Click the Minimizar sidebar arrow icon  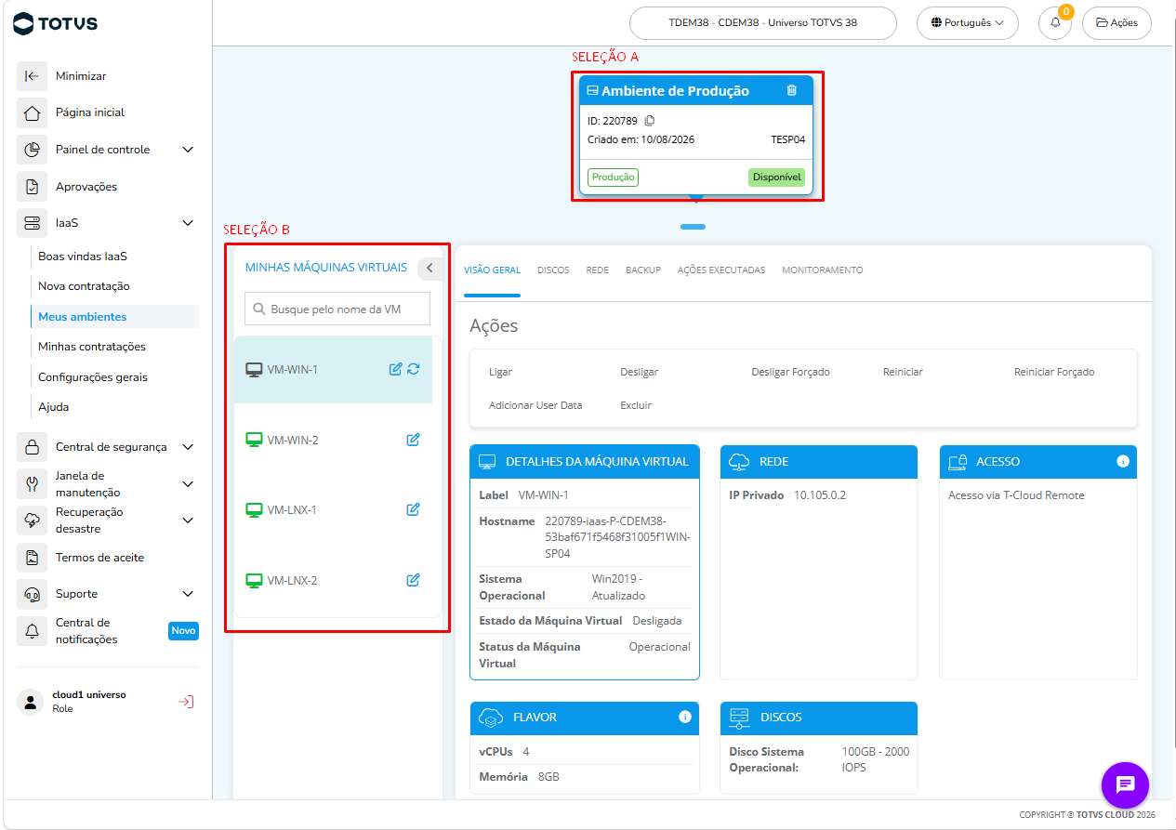point(32,76)
